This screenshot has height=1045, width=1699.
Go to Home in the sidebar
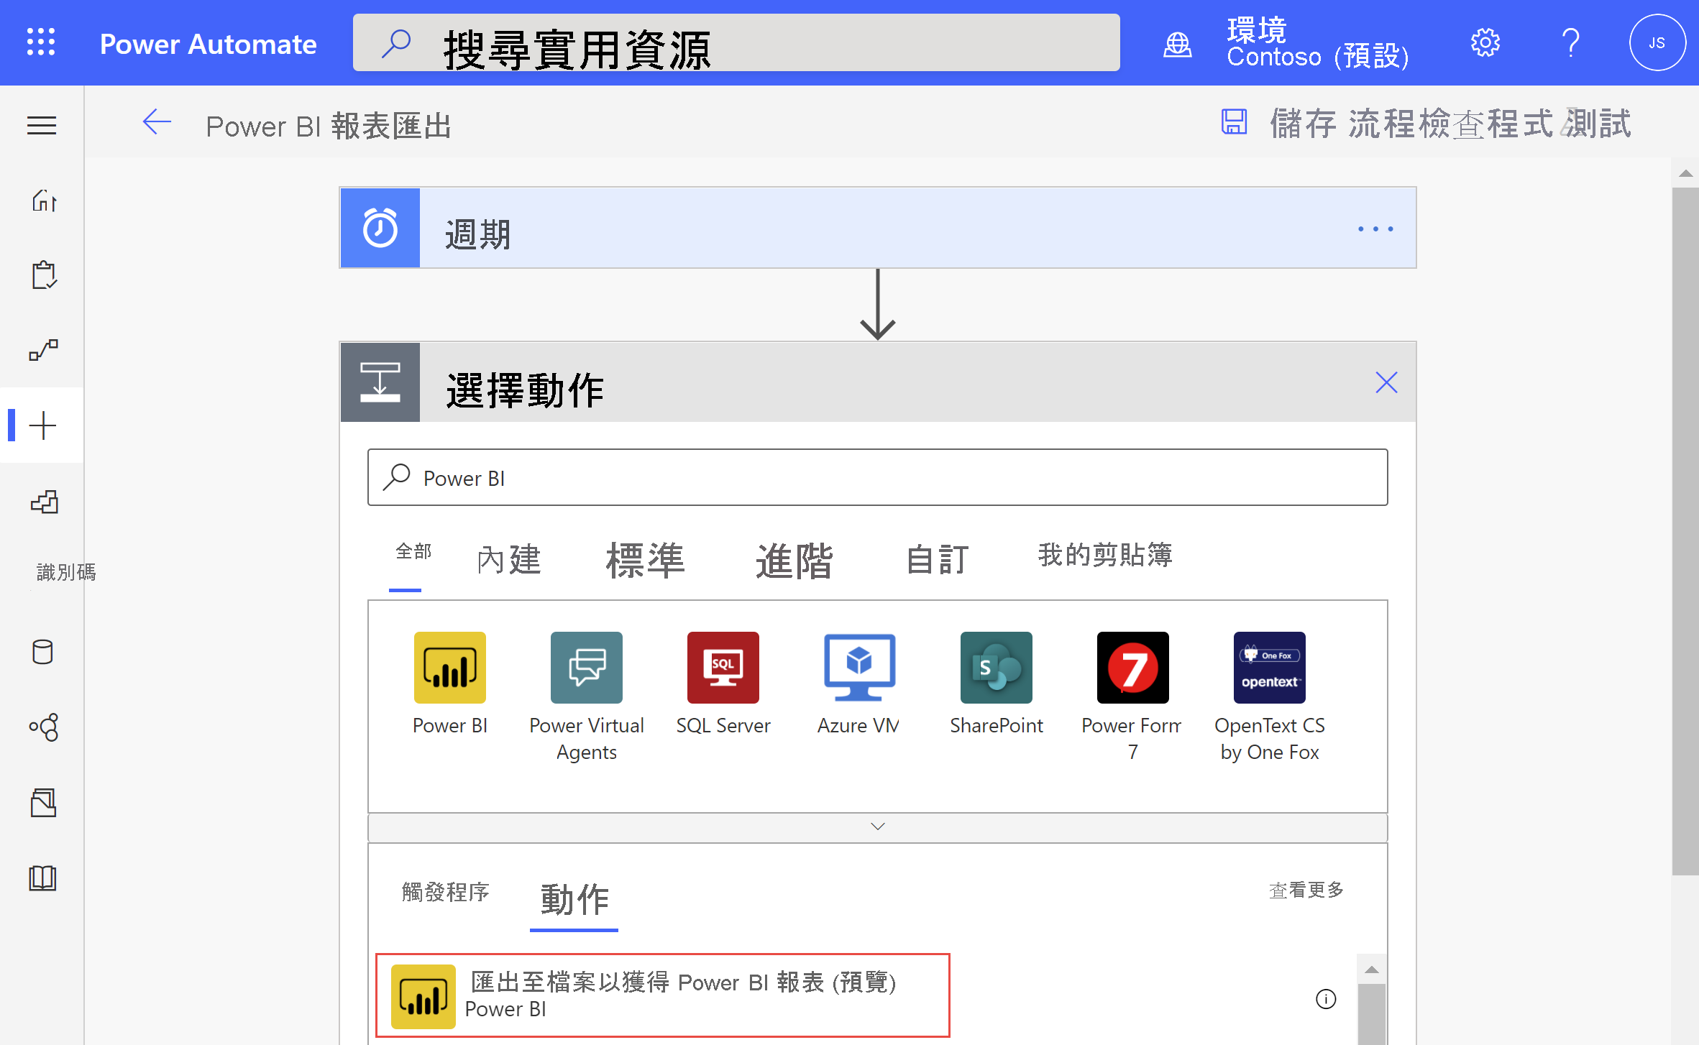click(x=43, y=201)
